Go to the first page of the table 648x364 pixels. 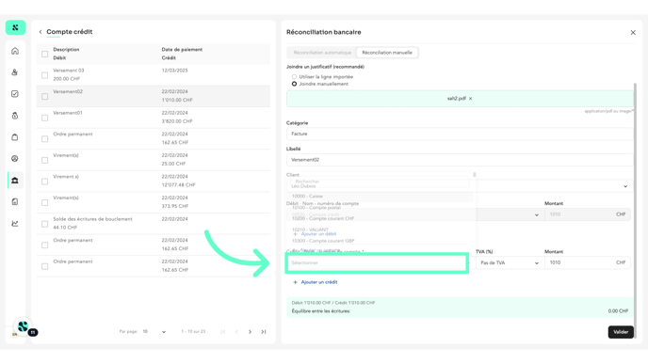tap(223, 332)
